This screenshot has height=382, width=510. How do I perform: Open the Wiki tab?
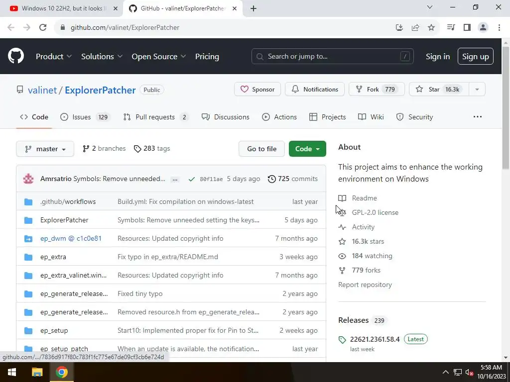tap(371, 117)
